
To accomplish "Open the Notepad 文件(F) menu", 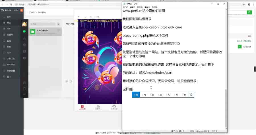I will point(125,7).
